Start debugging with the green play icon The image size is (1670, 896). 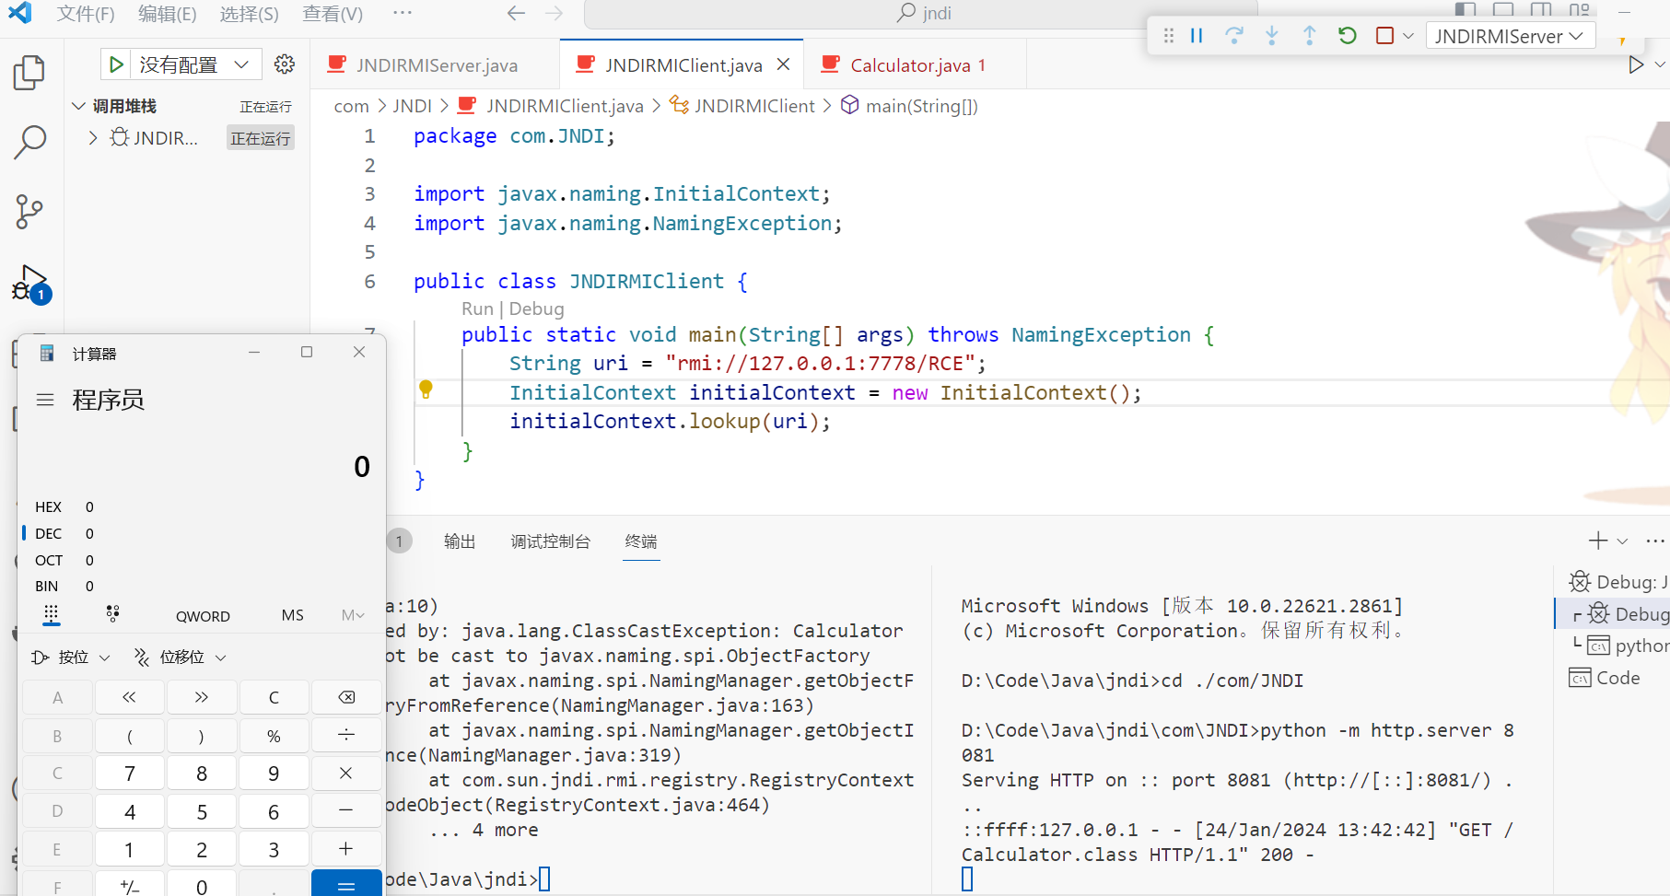click(x=116, y=64)
